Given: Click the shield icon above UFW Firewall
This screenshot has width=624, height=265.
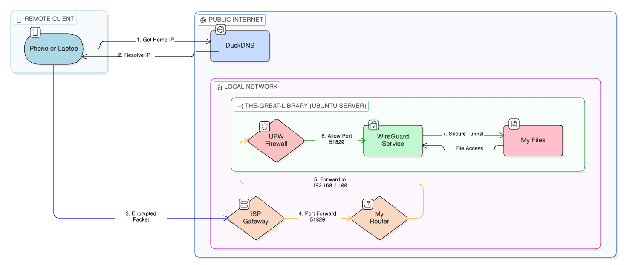Looking at the screenshot, I should [263, 127].
